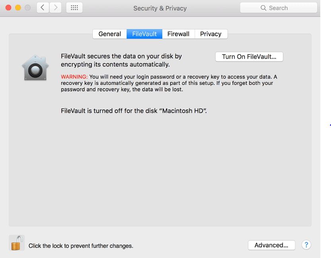Open the Advanced options
This screenshot has height=258, width=331.
tap(271, 245)
